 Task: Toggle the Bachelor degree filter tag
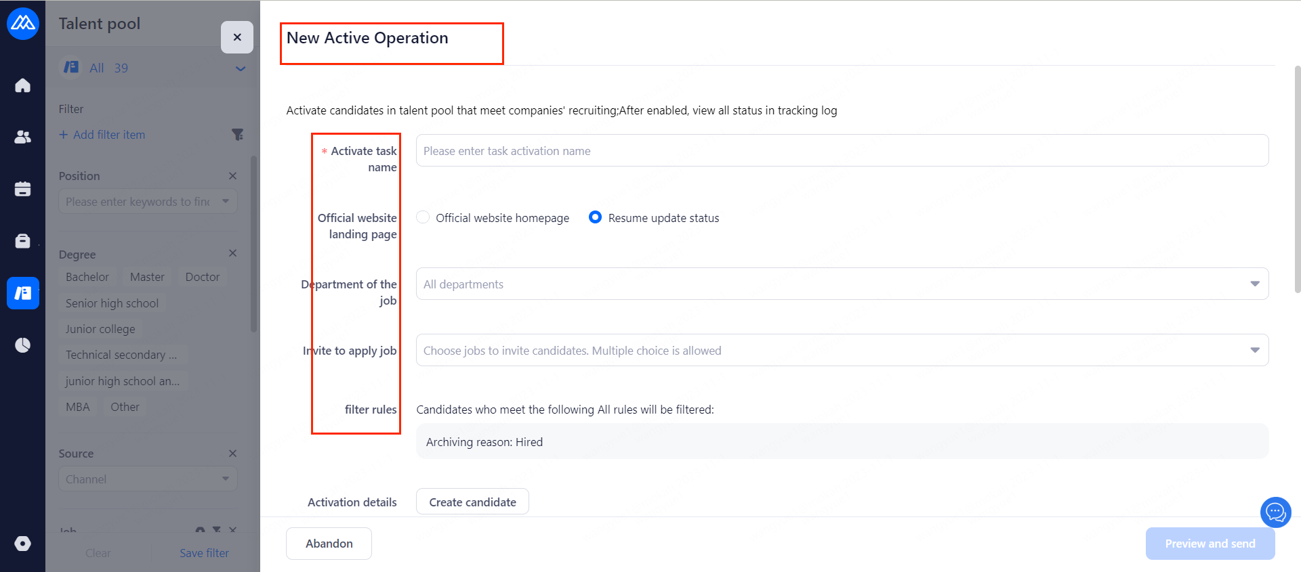87,277
